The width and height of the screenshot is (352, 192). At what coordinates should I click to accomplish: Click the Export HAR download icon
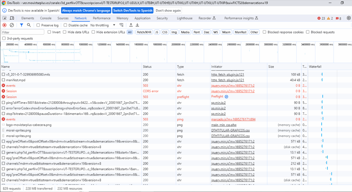click(137, 25)
